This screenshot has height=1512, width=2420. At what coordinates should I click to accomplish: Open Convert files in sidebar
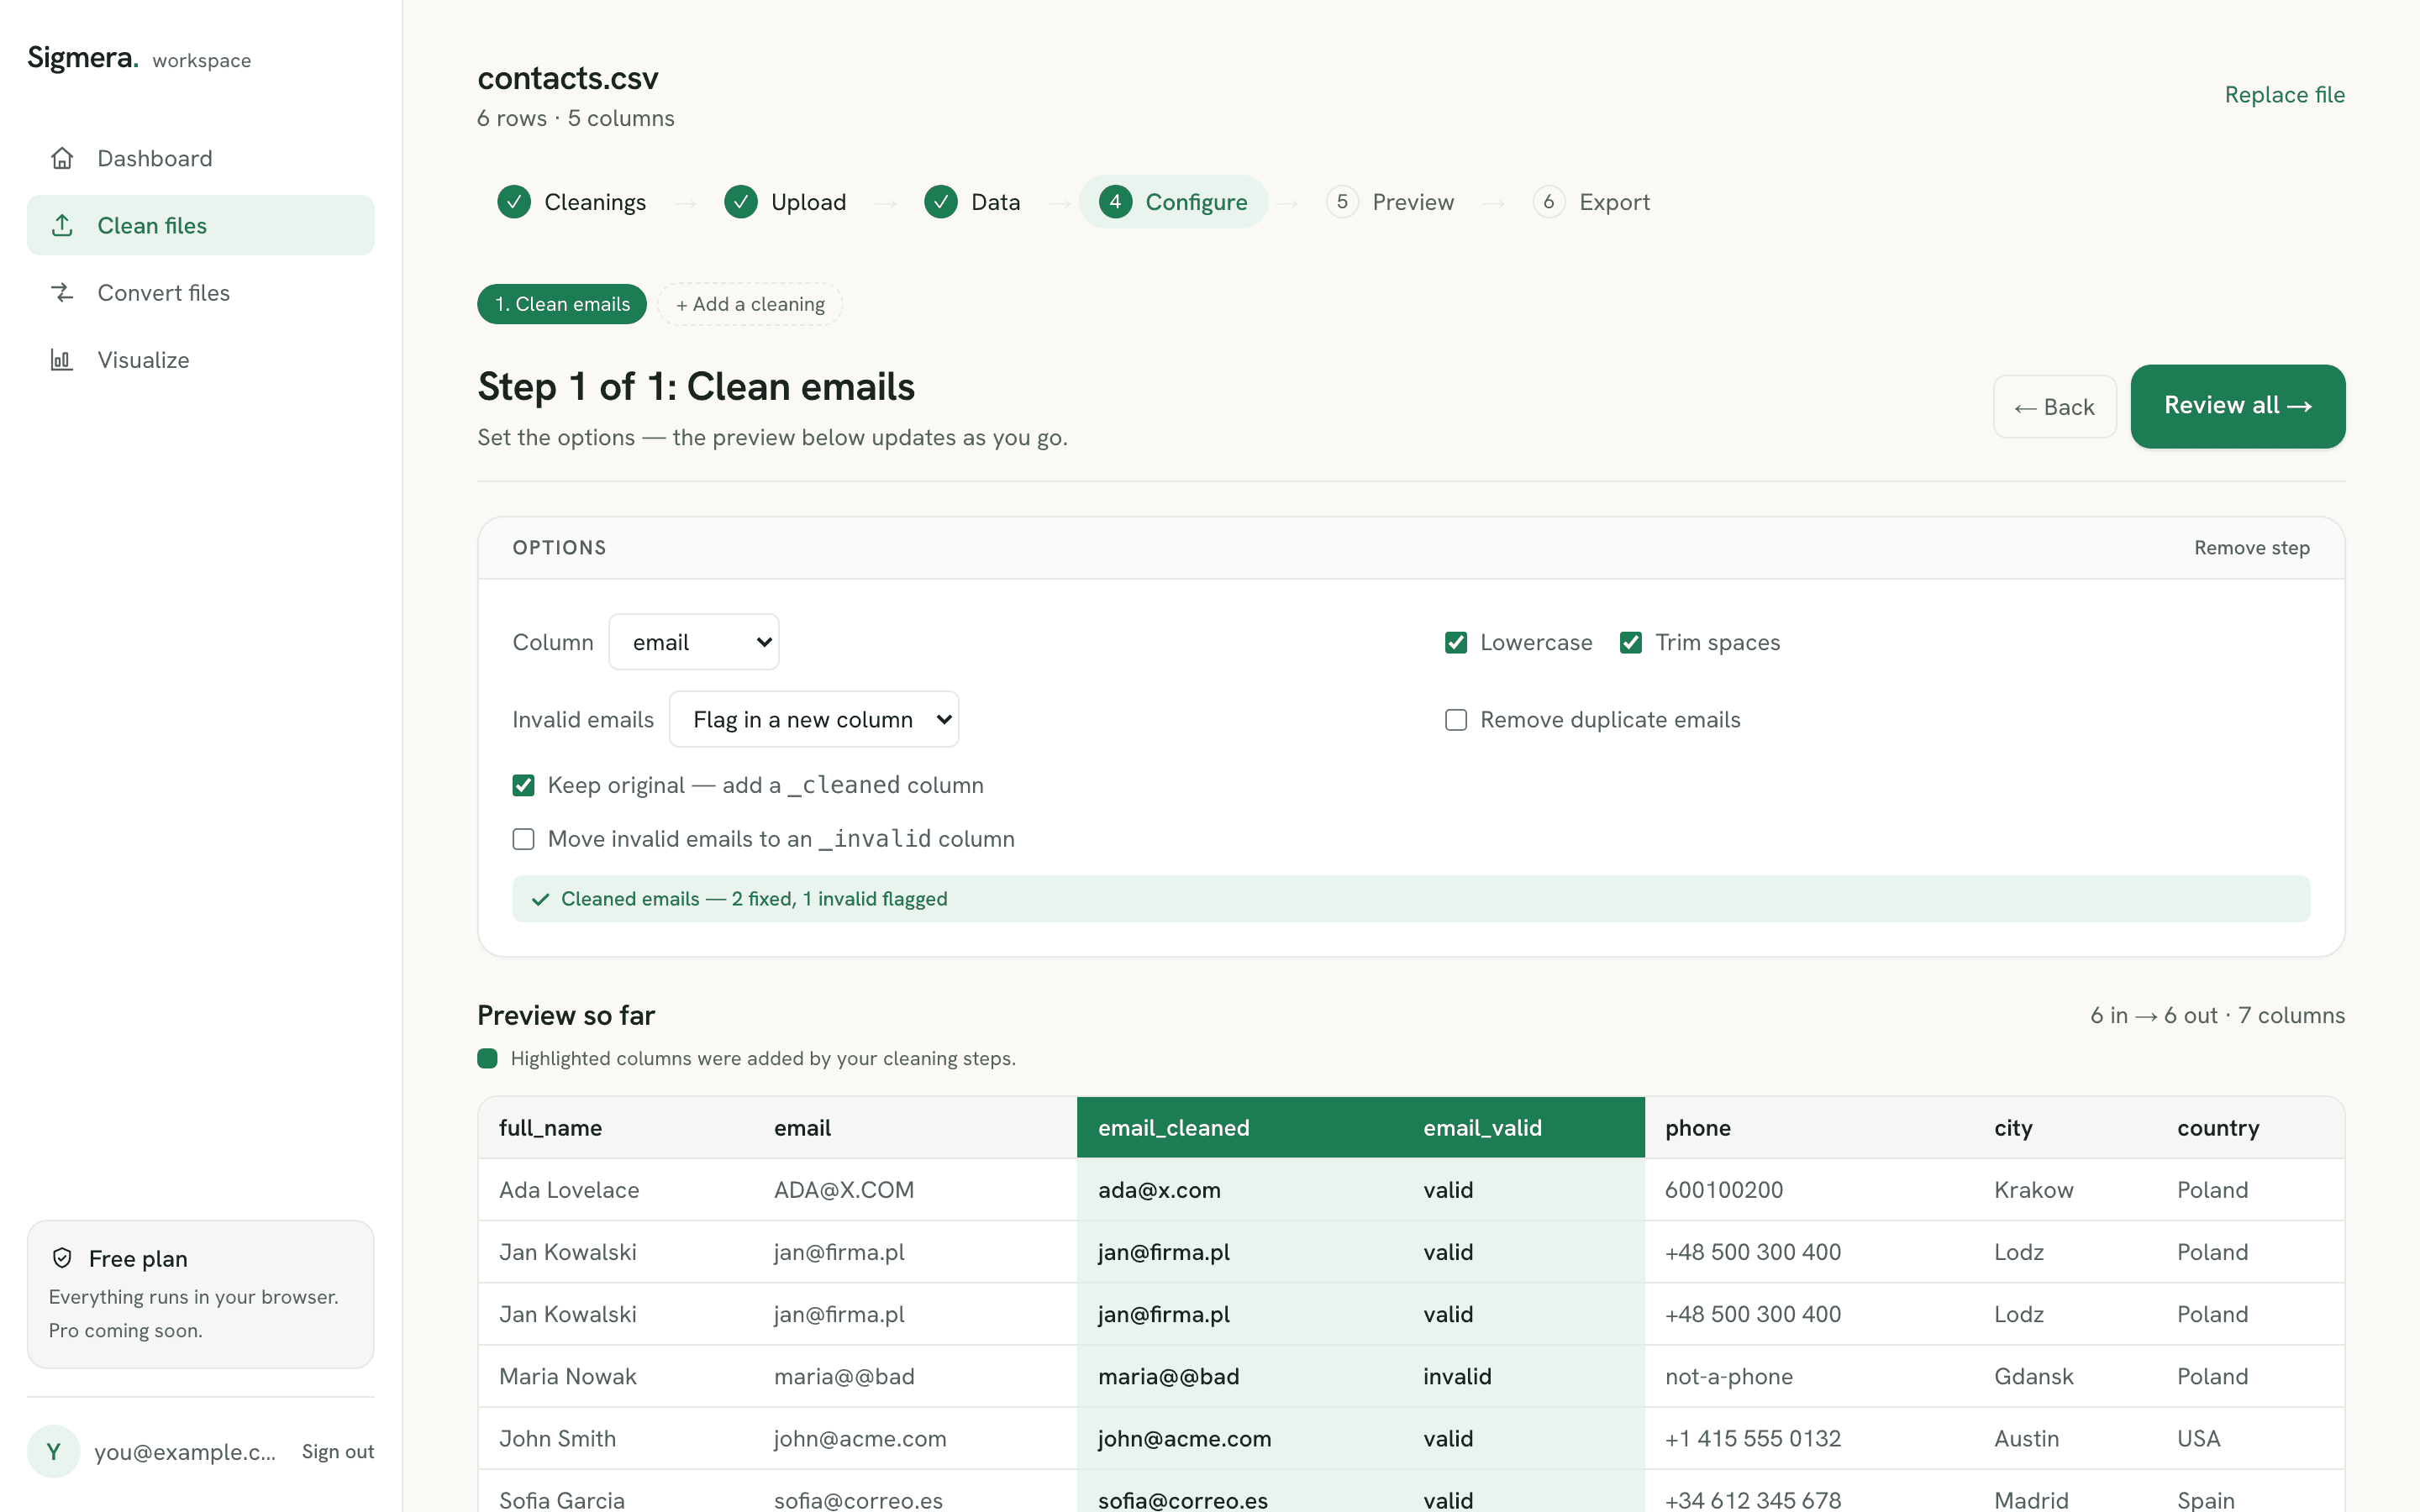201,292
